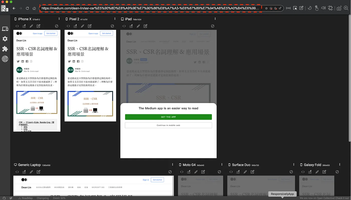Toggle event mirroring on the iPhone X device
Viewport: 351px width, 200px height.
(31, 26)
